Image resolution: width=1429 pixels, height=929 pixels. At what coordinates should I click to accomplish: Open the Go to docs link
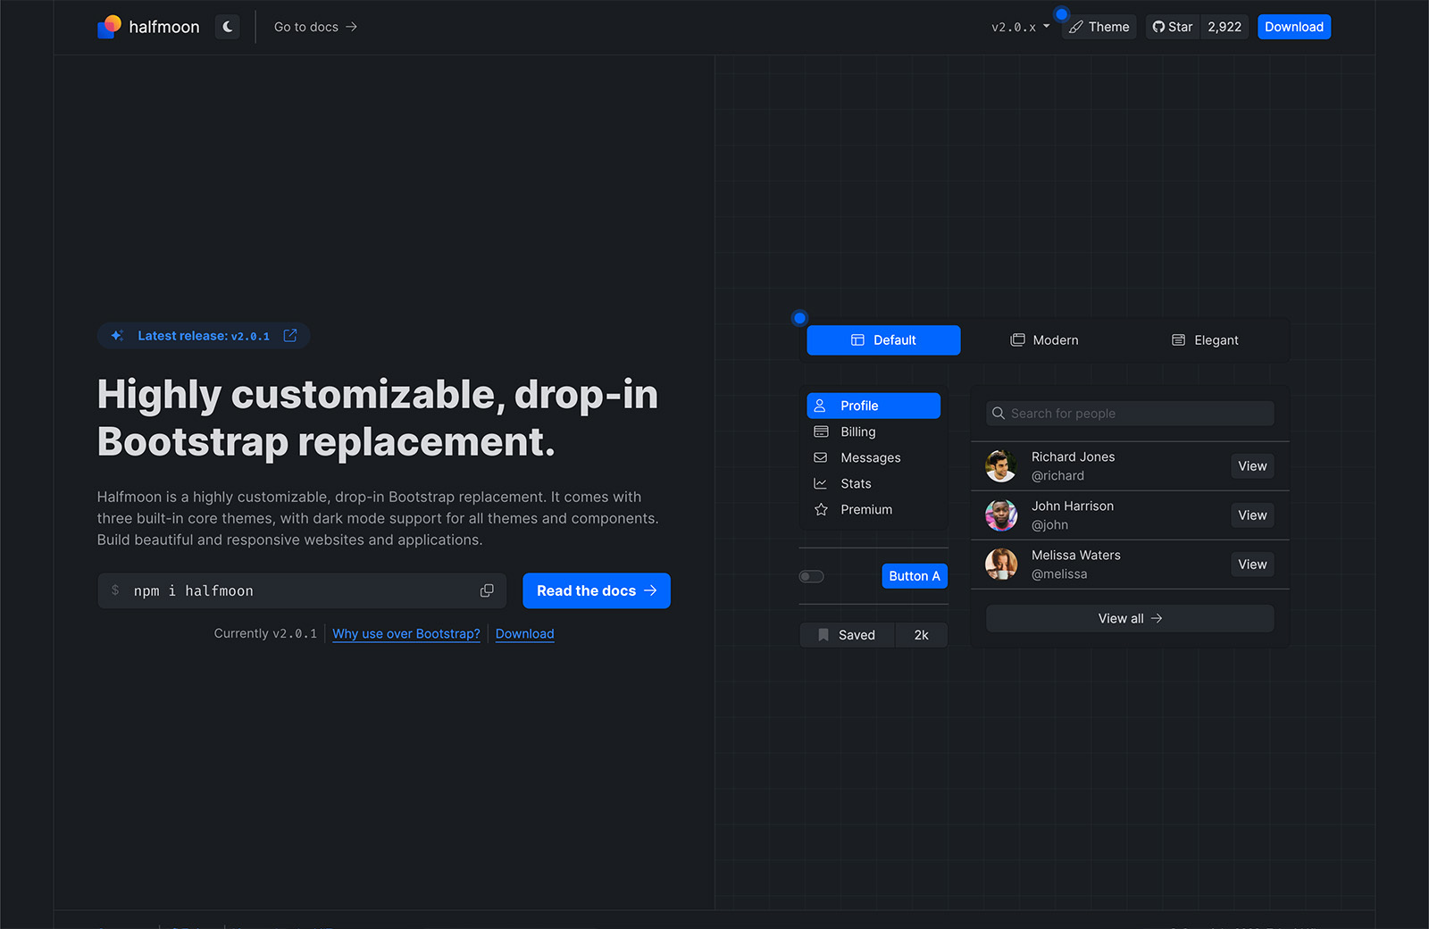coord(315,27)
